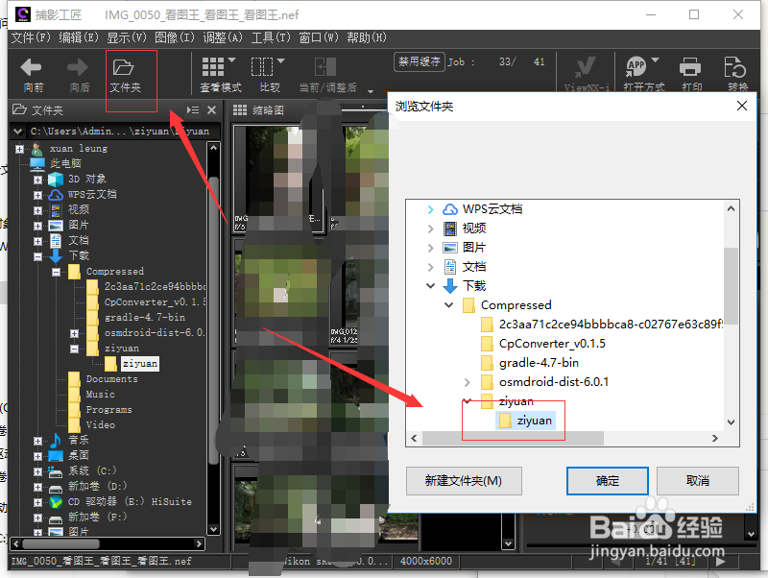Open the 图像(I) menu

point(175,37)
